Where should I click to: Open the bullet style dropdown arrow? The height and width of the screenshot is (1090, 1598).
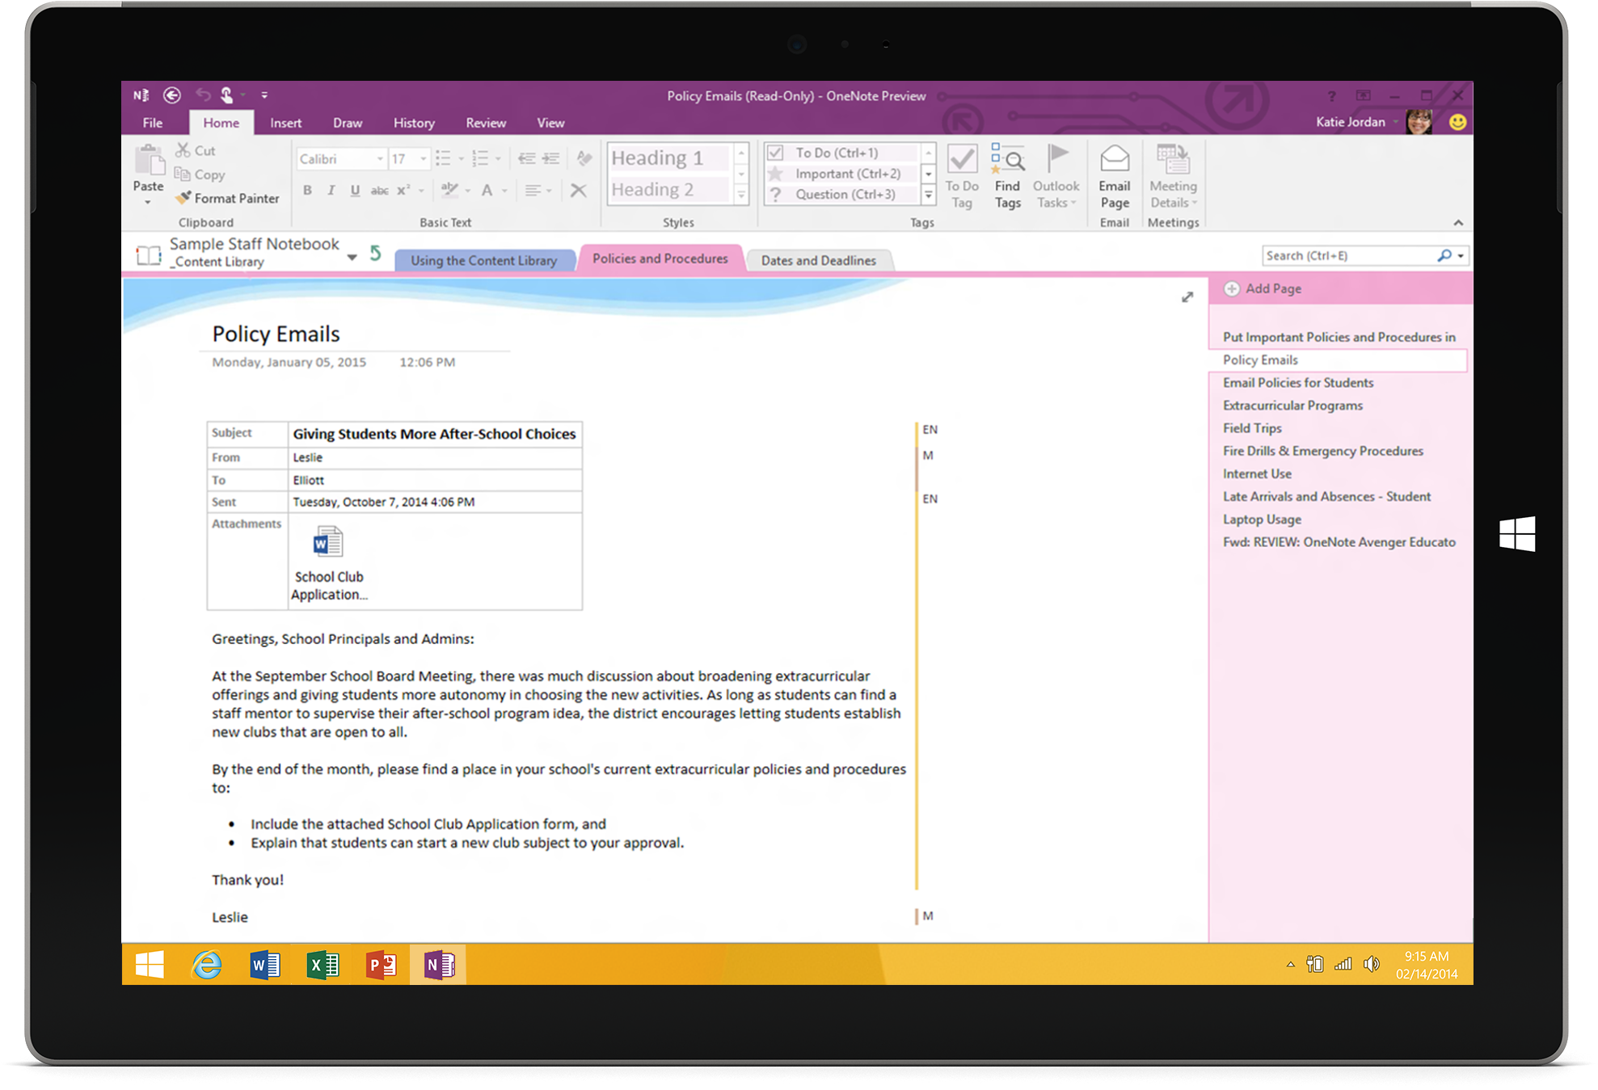[x=461, y=159]
